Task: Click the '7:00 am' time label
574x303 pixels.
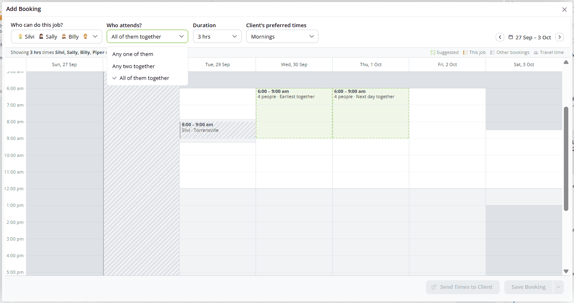Action: [15, 105]
